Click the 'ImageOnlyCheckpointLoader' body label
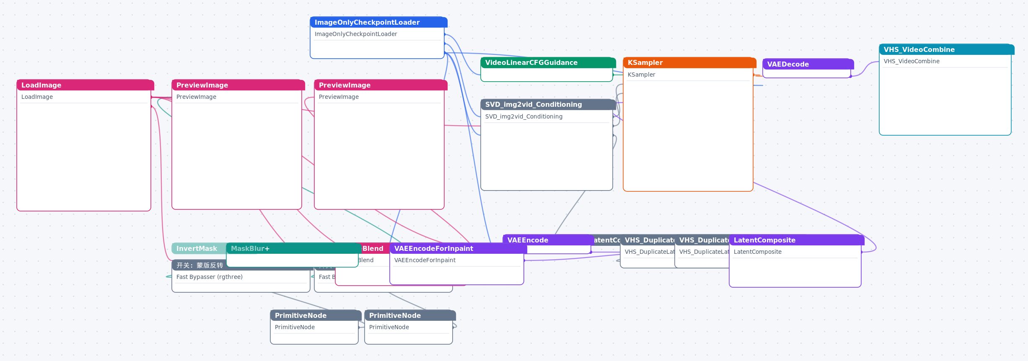 (356, 34)
